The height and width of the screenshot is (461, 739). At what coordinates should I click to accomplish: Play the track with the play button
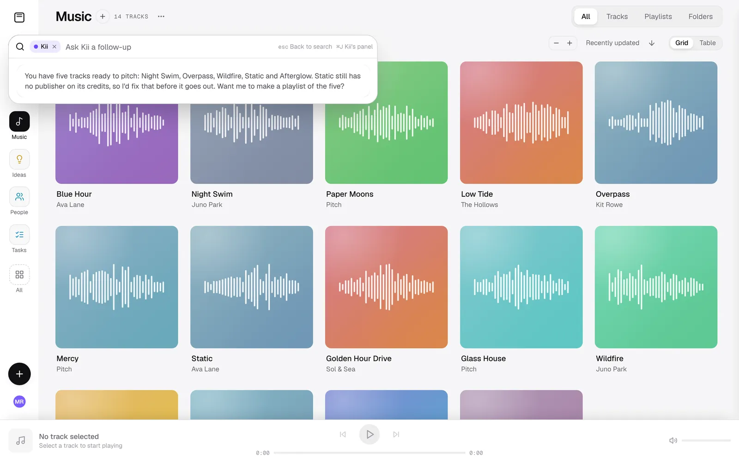tap(369, 434)
